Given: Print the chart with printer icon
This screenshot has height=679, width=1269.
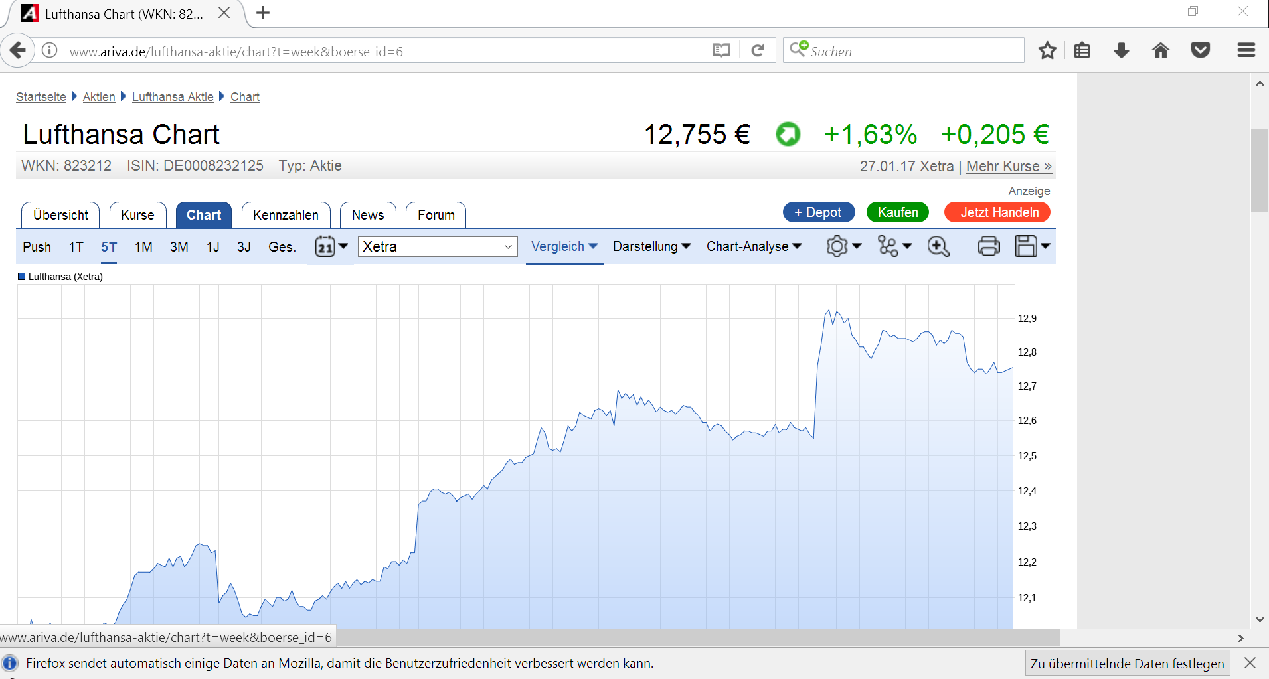Looking at the screenshot, I should [989, 246].
